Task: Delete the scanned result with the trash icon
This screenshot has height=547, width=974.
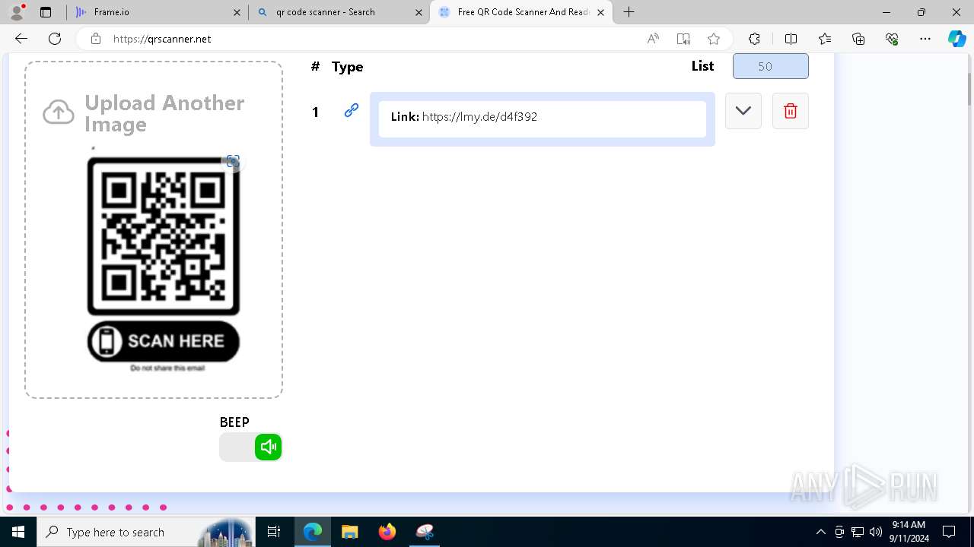Action: point(790,111)
